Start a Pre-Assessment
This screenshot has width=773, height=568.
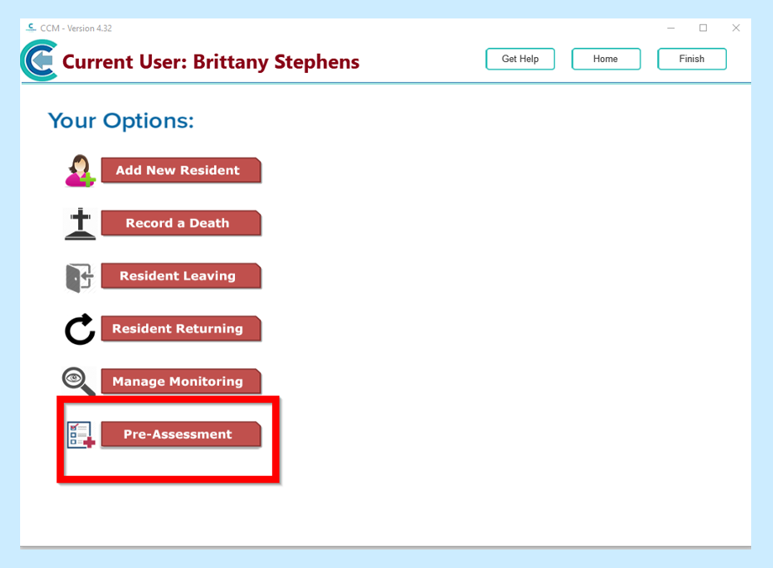(x=180, y=435)
